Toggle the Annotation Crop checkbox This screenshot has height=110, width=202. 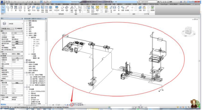(x=13, y=74)
